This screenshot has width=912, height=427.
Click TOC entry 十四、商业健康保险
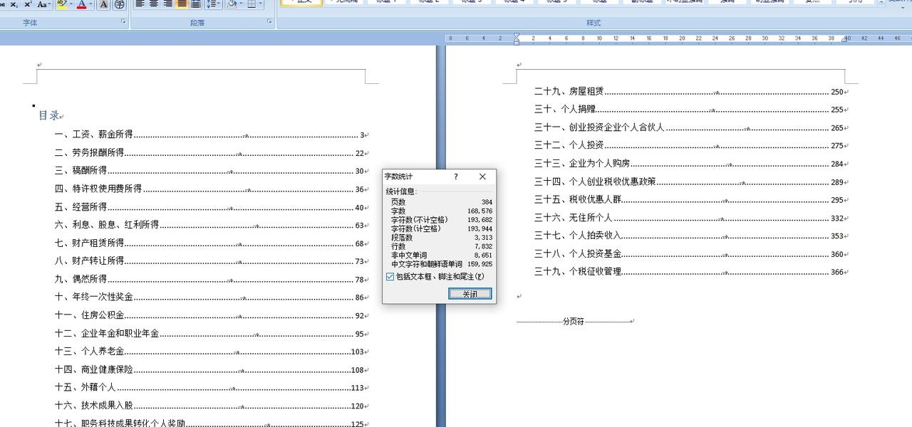pyautogui.click(x=211, y=370)
